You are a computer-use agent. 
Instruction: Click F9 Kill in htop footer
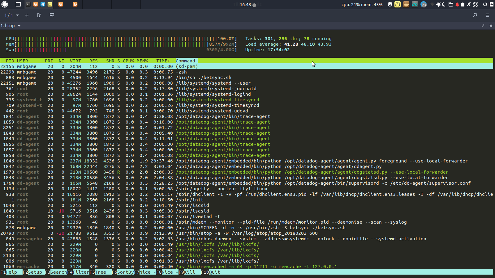pyautogui.click(x=190, y=272)
